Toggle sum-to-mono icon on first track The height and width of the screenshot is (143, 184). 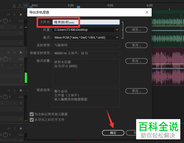tap(21, 21)
